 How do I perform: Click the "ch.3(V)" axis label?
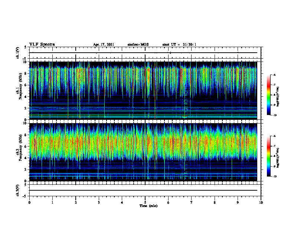pyautogui.click(x=18, y=191)
